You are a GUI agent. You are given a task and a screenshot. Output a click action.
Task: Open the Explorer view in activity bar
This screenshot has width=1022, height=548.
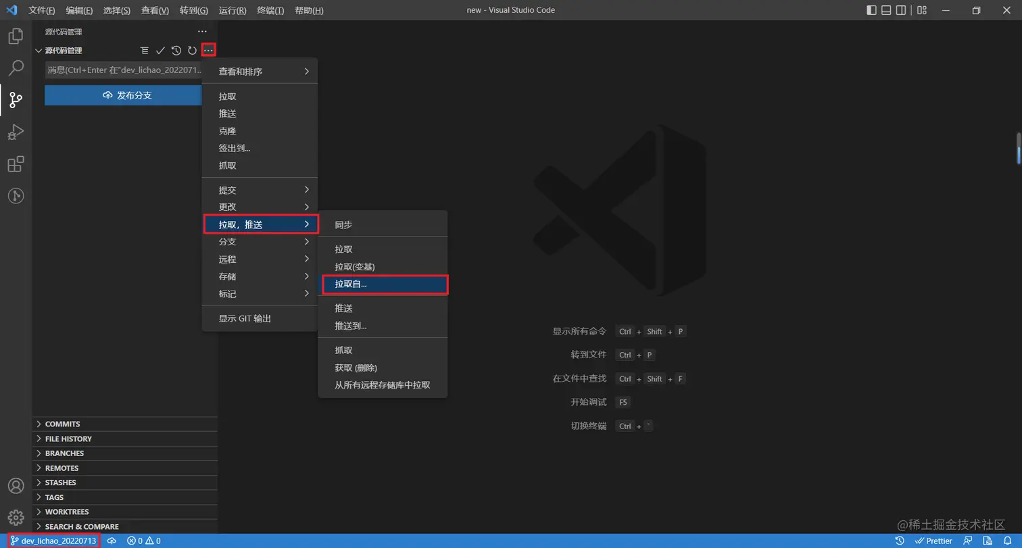point(16,36)
